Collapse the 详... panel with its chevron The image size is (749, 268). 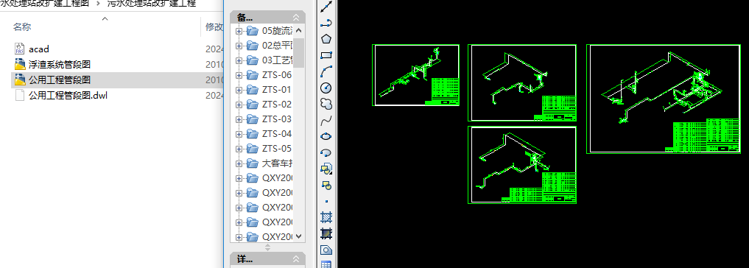pyautogui.click(x=295, y=259)
